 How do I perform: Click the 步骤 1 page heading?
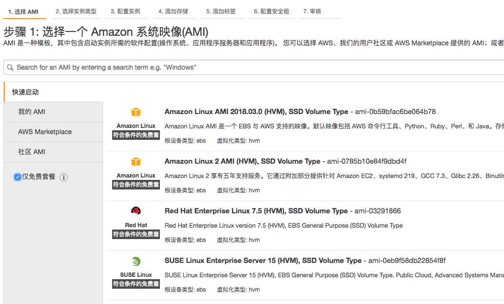coord(106,32)
